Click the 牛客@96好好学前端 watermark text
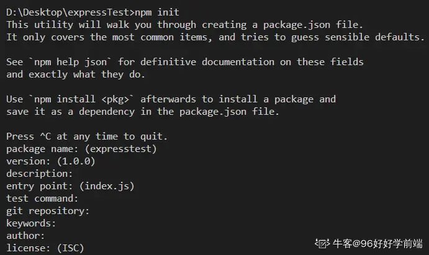Image resolution: width=429 pixels, height=255 pixels. click(x=377, y=243)
